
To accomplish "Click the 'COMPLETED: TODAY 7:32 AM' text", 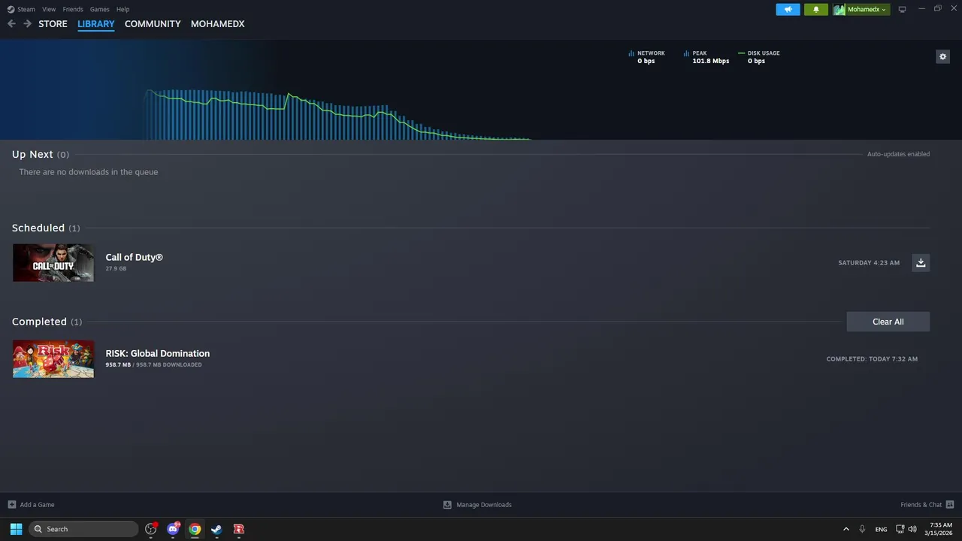I will tap(872, 359).
